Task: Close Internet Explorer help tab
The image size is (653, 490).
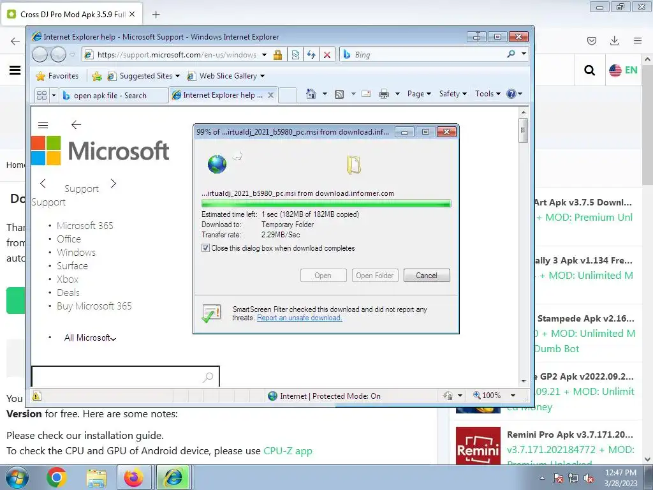Action: (270, 95)
